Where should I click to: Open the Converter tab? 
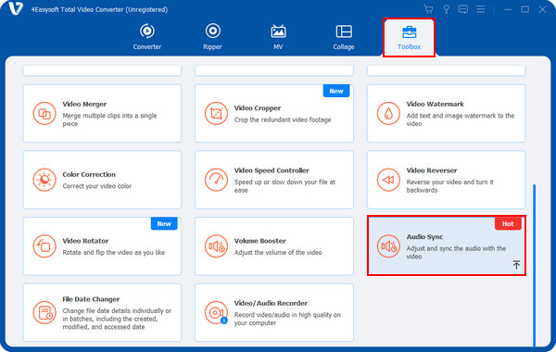tap(146, 37)
